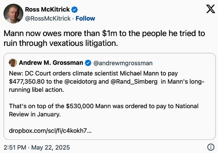218x153 pixels.
Task: Click the quoted paragraph mentioning National Review
Action: 104,110
